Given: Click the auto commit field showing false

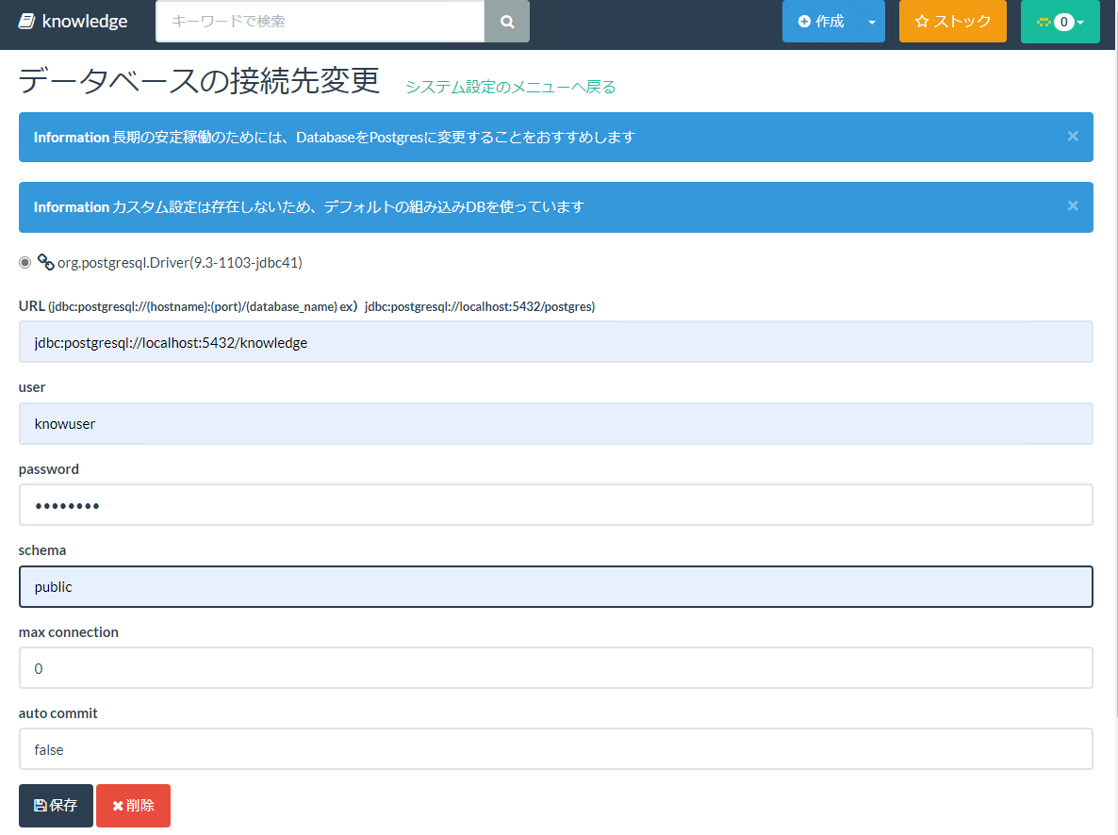Looking at the screenshot, I should [555, 749].
